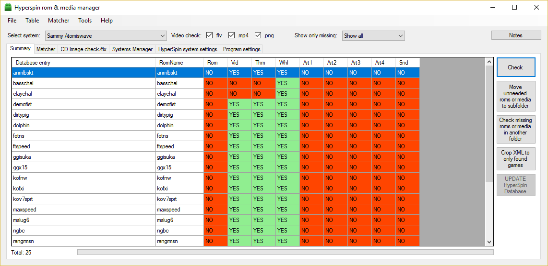The height and width of the screenshot is (266, 548).
Task: Select the ggx15 database entry
Action: (x=83, y=167)
